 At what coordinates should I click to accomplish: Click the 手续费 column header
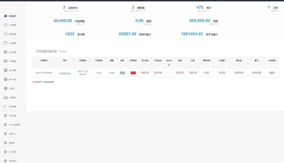point(222,61)
